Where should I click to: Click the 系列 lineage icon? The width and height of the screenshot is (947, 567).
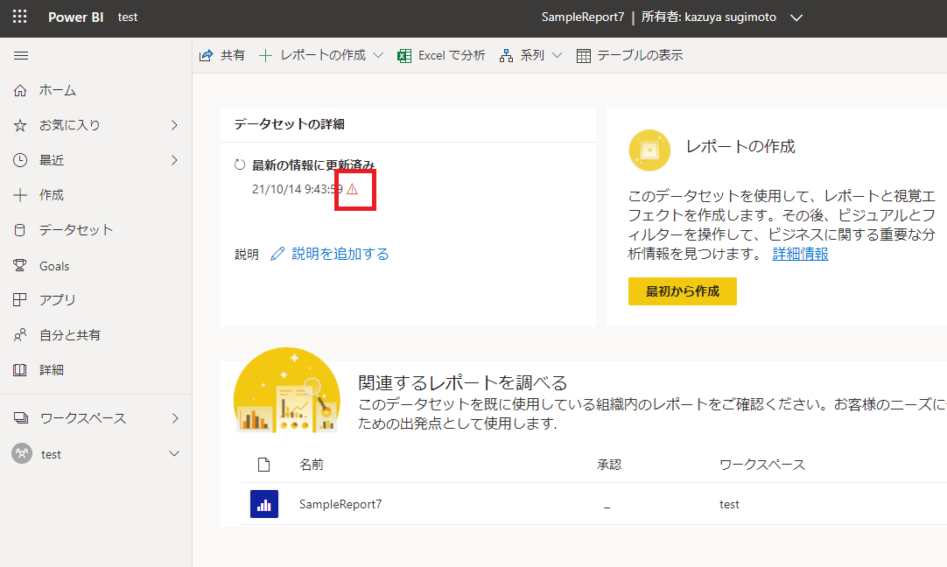click(506, 55)
